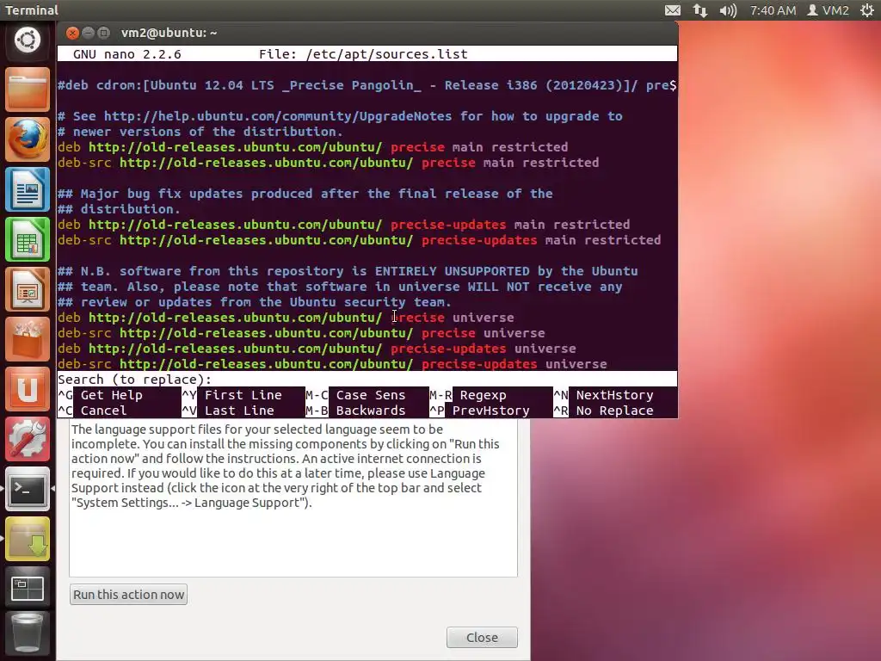Click 'precise' in first deb main restricted line
The height and width of the screenshot is (661, 881).
[417, 147]
